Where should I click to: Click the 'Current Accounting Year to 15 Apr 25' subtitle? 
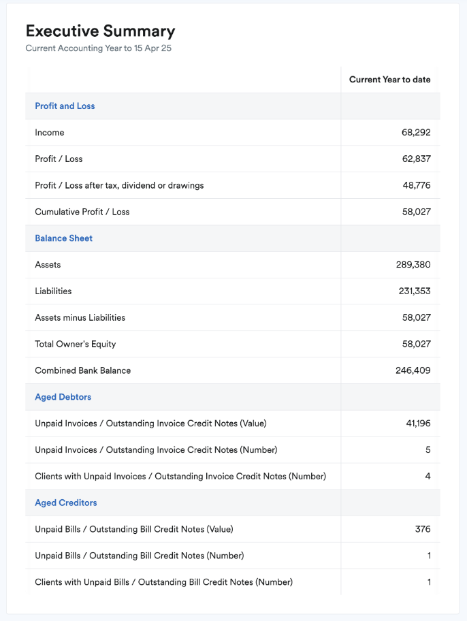(99, 48)
